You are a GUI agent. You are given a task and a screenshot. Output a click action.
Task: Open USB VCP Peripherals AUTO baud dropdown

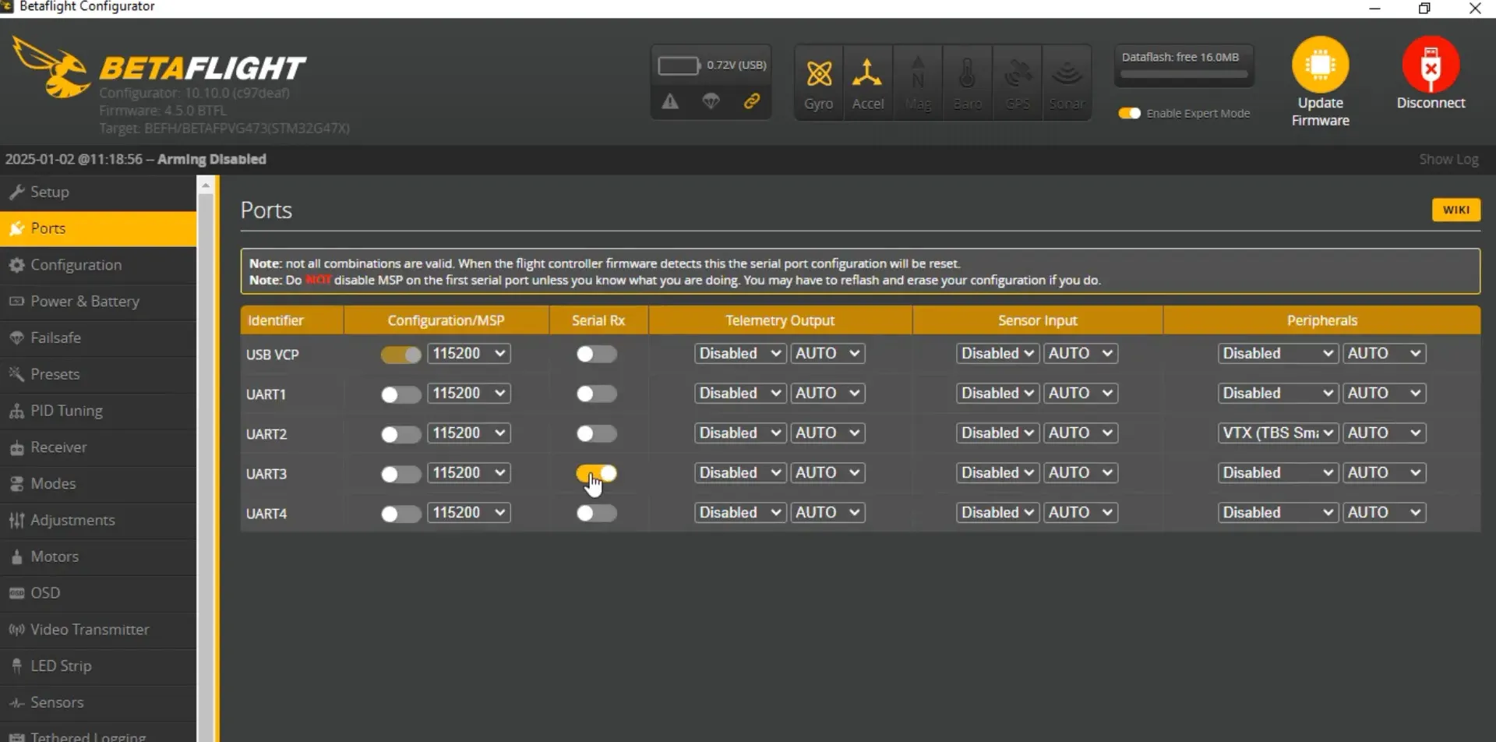[1385, 354]
